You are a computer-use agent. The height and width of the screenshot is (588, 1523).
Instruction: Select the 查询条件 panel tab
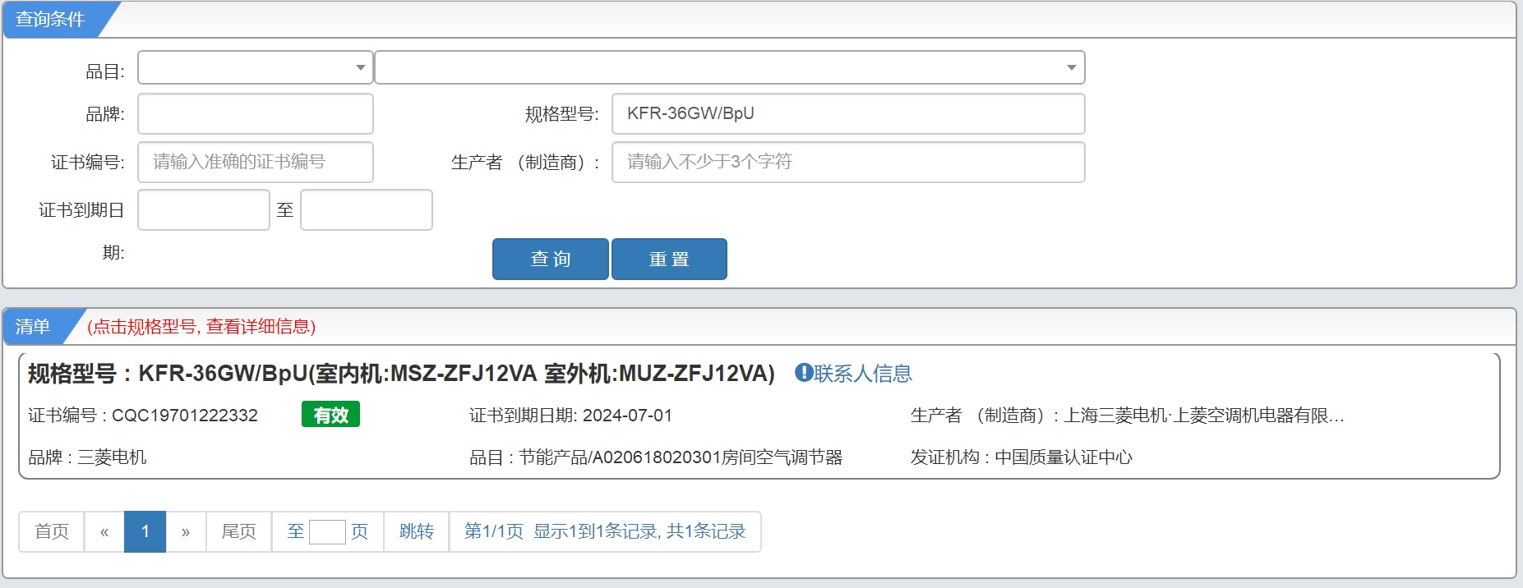tap(51, 20)
